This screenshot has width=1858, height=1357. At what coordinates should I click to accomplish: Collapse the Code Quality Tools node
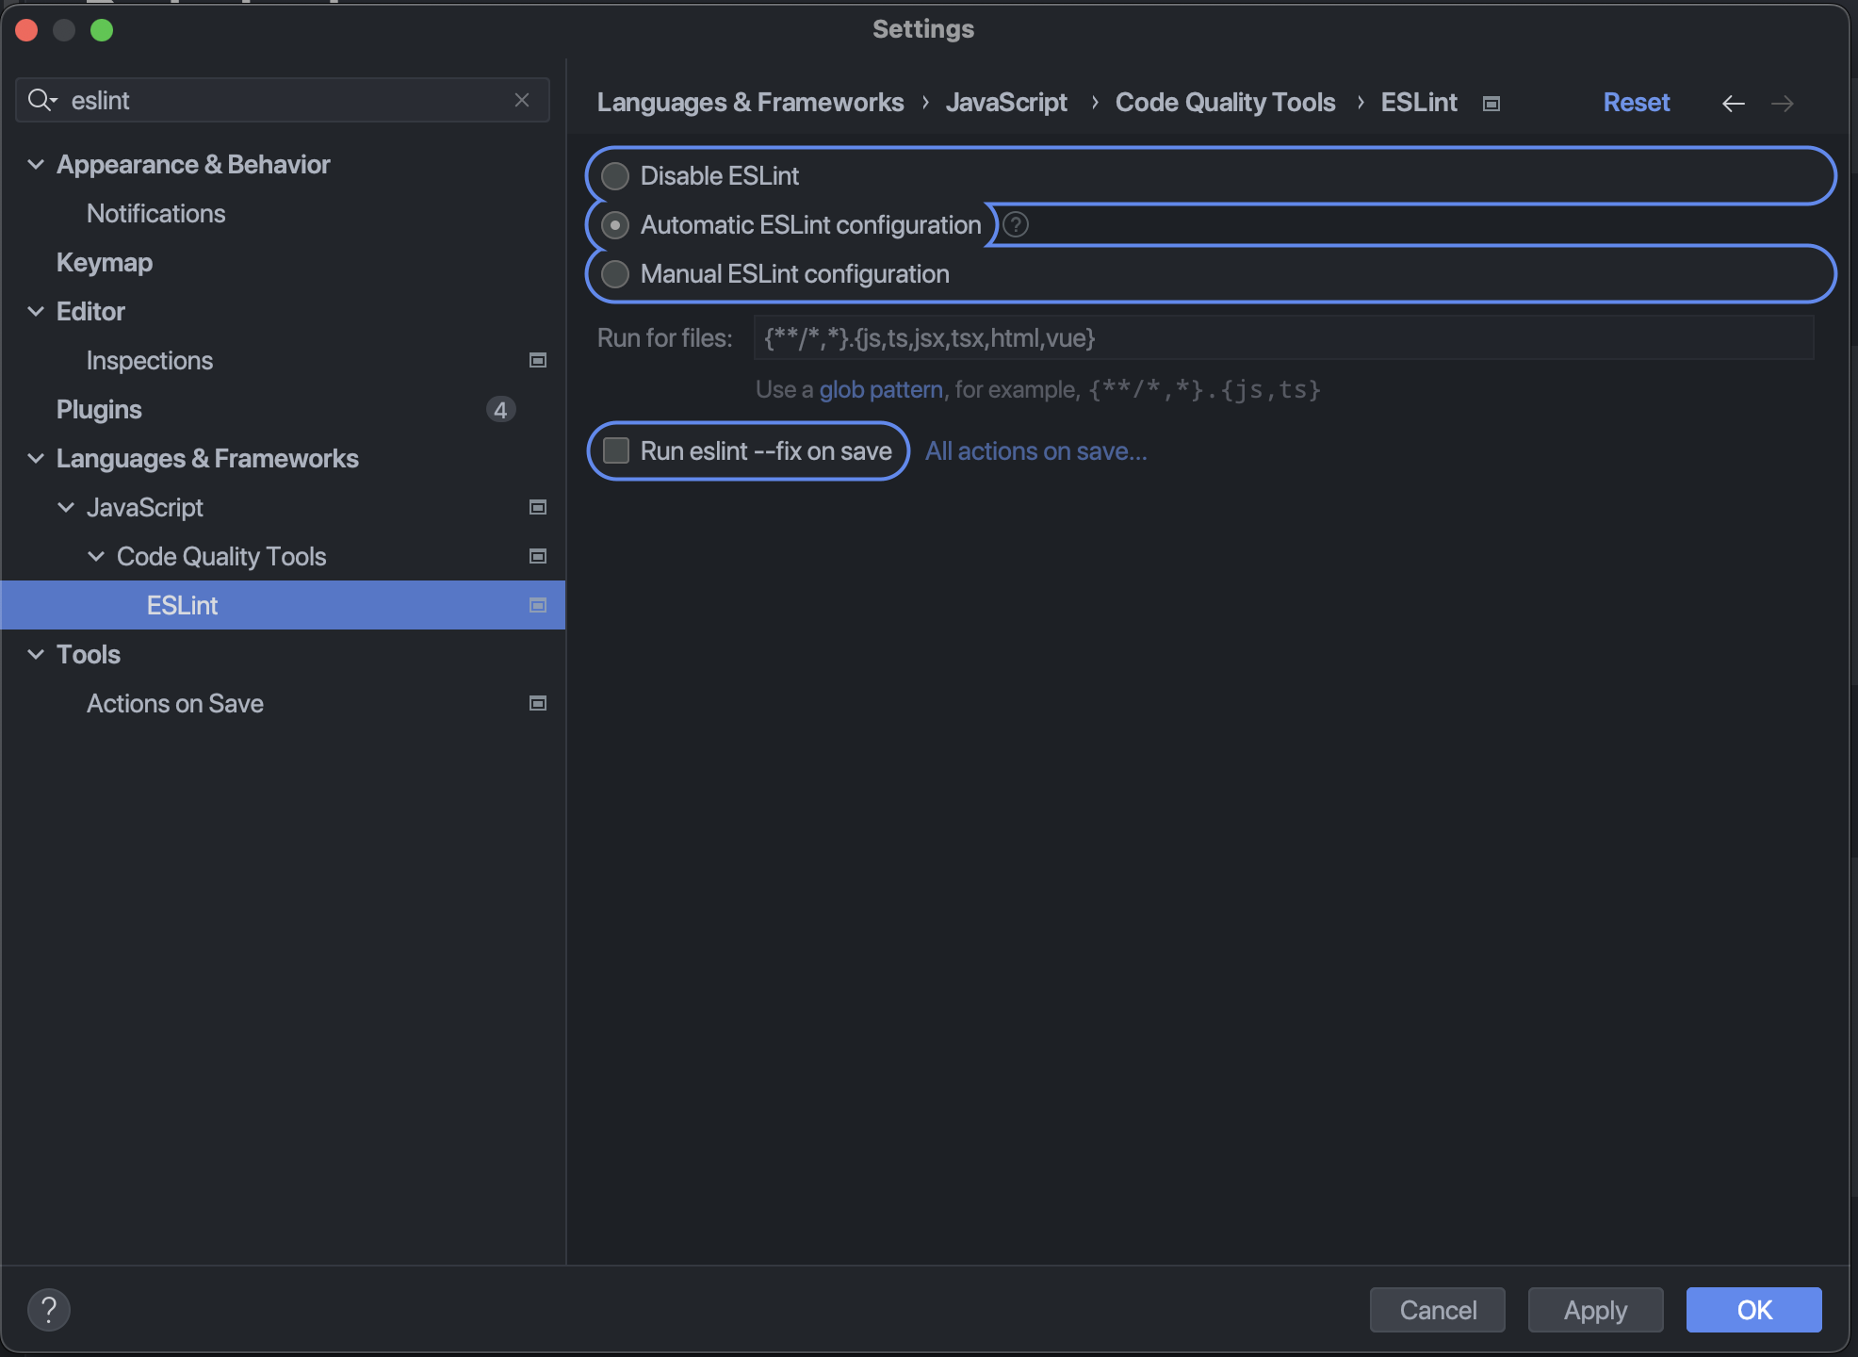(95, 556)
